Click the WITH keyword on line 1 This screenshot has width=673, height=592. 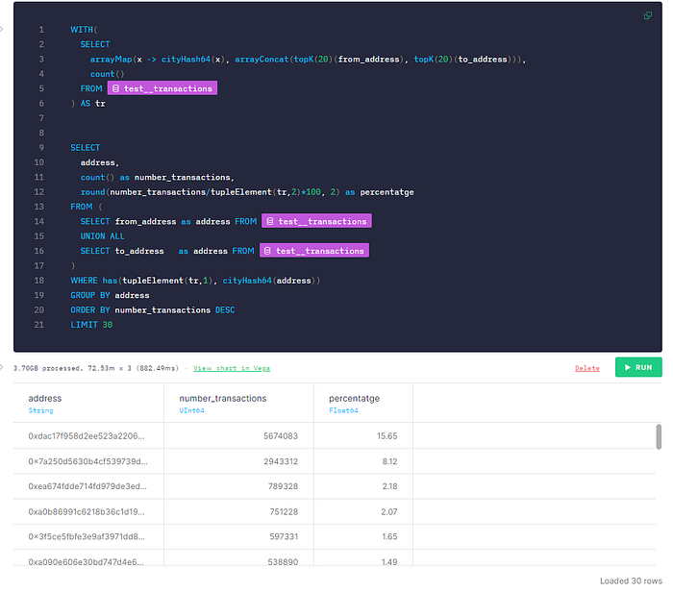[82, 30]
